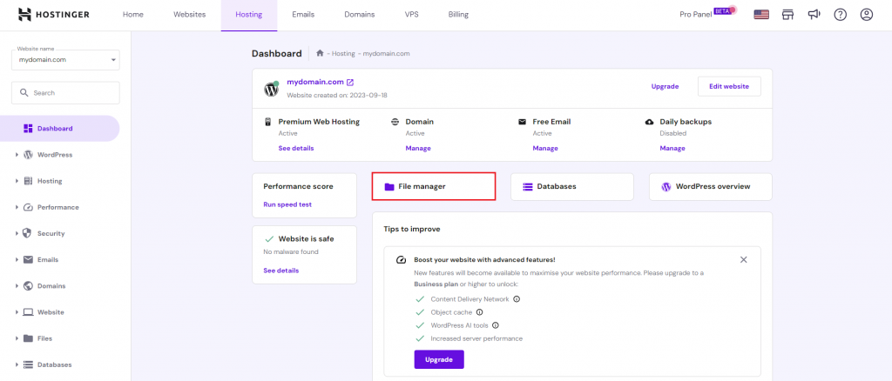
Task: Open the language flag selector
Action: [760, 15]
